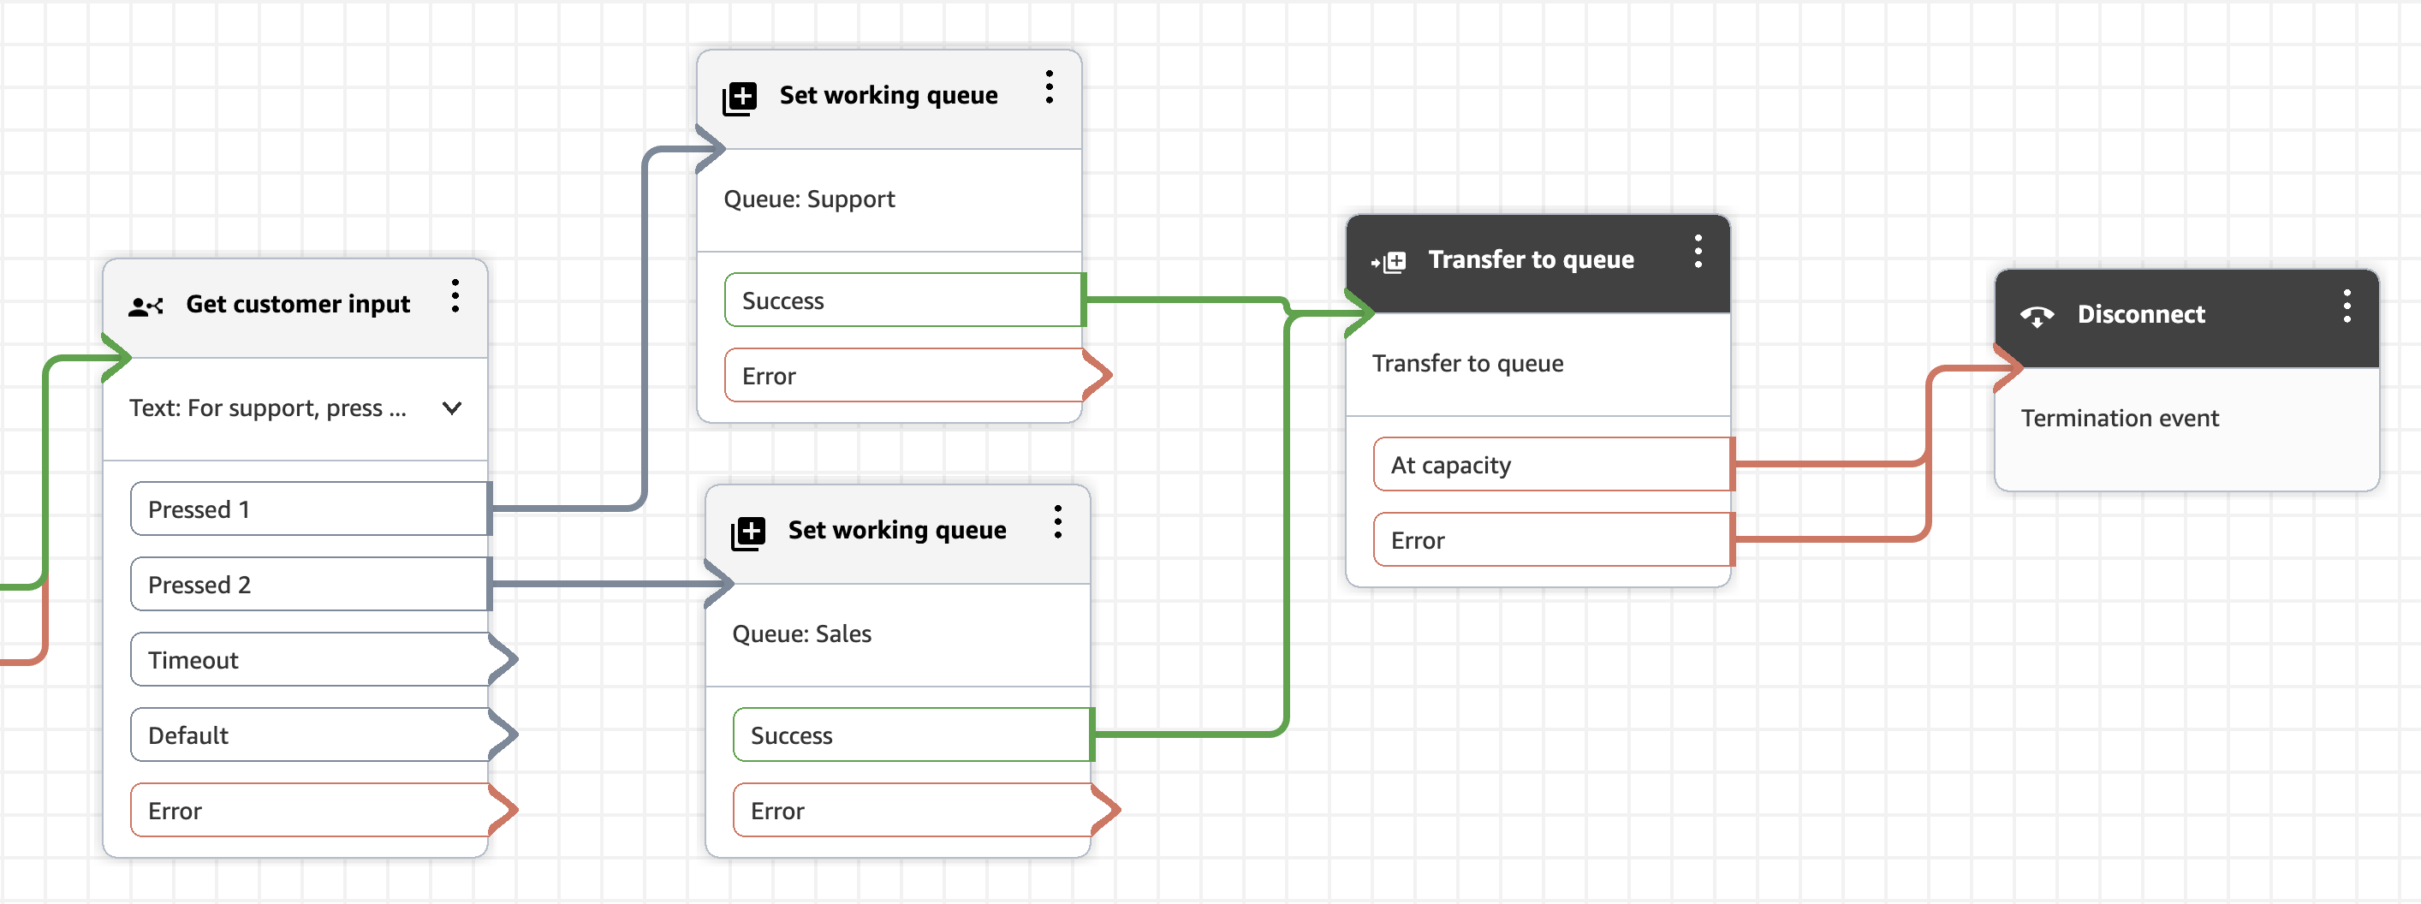Open Disconnect block's three-dot menu

pos(2347,306)
